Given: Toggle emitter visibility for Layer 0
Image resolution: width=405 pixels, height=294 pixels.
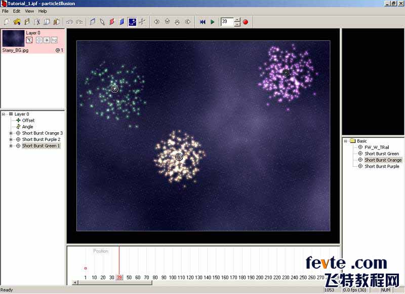Looking at the screenshot, I should 38,40.
